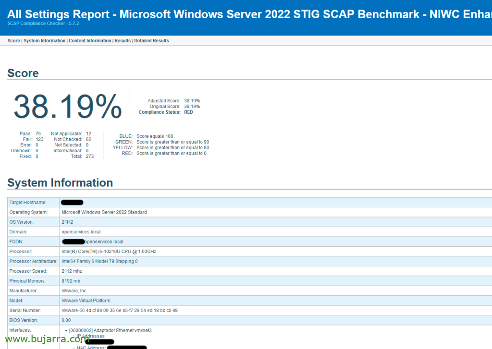This screenshot has width=492, height=349.
Task: Click the System Information section heading
Action: point(60,182)
